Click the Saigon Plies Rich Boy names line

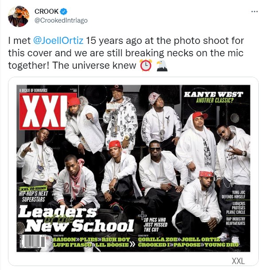coord(92,239)
